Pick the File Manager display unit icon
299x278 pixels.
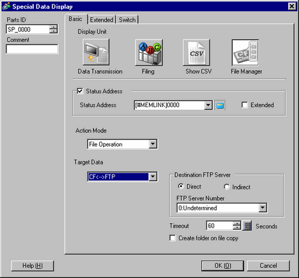[246, 52]
